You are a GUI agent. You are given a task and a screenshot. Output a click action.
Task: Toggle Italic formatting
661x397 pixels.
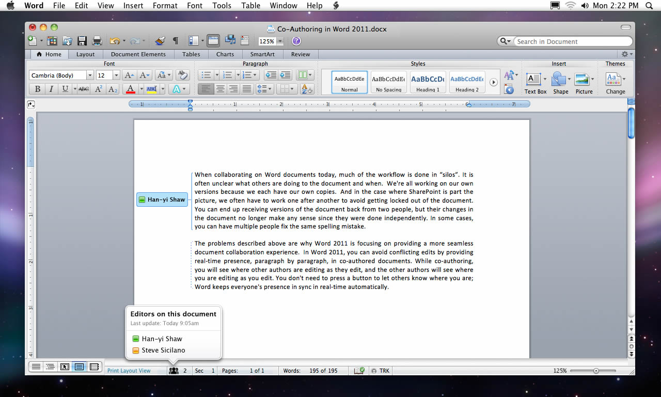pos(51,89)
